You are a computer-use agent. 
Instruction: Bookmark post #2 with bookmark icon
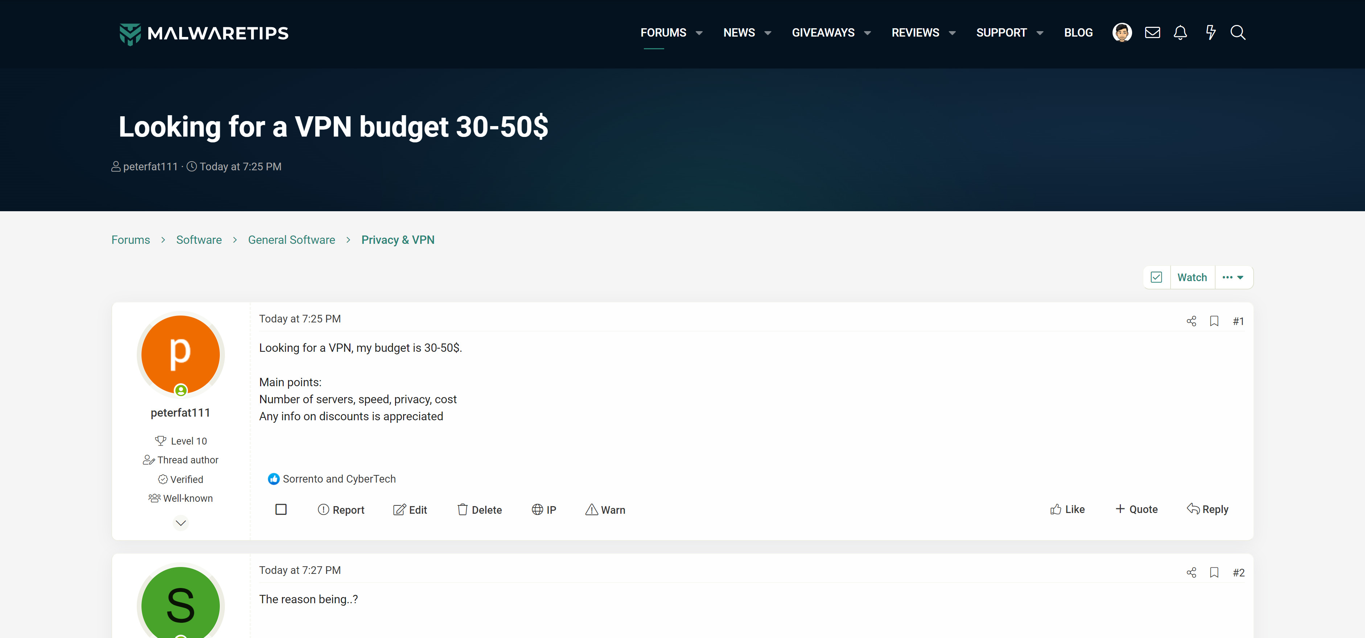click(1214, 572)
